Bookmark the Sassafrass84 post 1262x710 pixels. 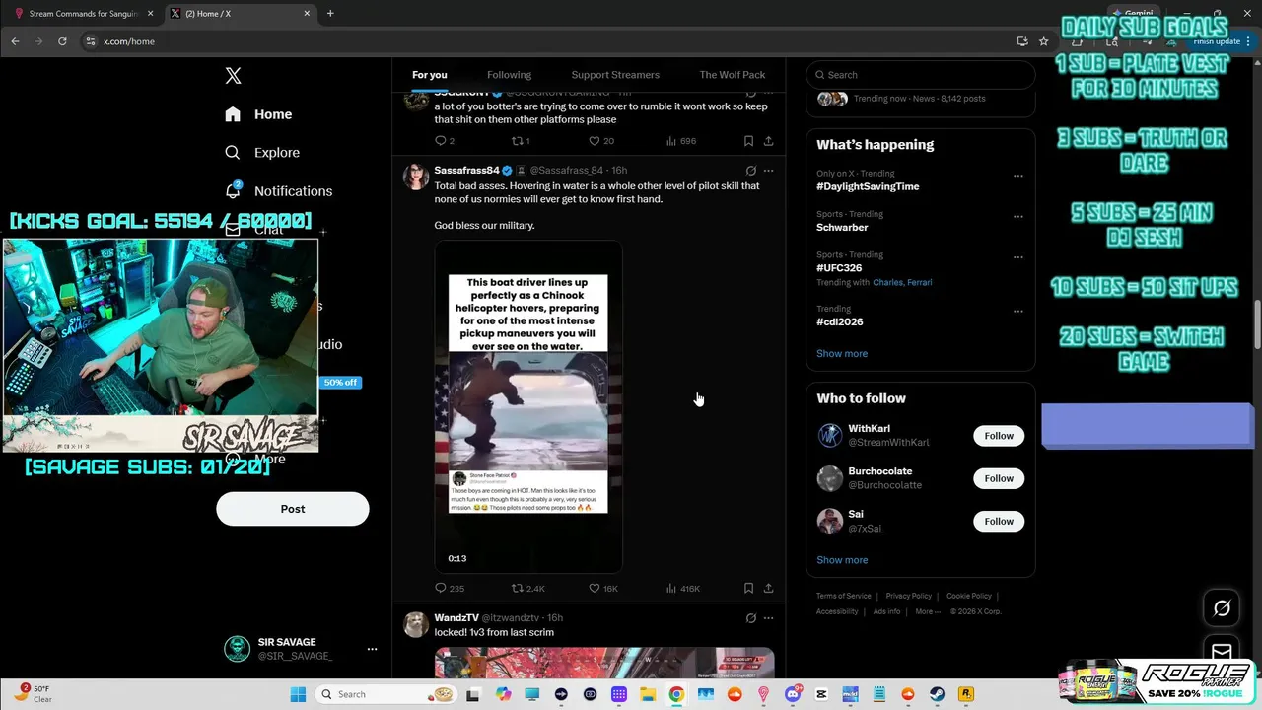pos(748,588)
